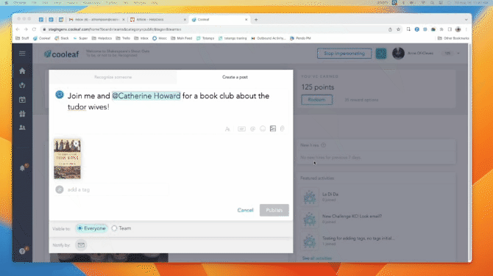Click the New hires info icon
The height and width of the screenshot is (276, 493).
pos(324,145)
